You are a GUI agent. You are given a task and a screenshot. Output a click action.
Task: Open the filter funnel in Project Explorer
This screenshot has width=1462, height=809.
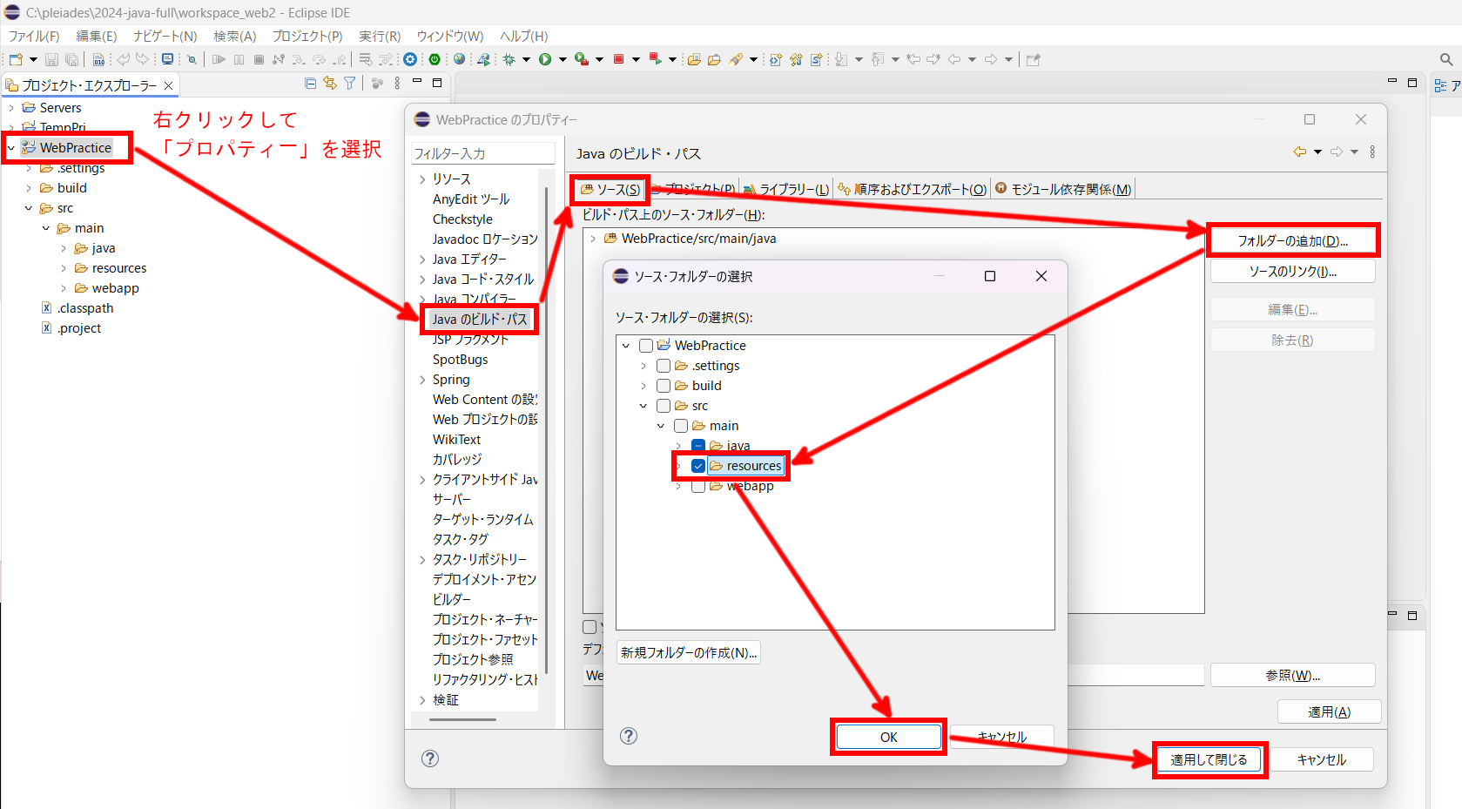(x=349, y=83)
